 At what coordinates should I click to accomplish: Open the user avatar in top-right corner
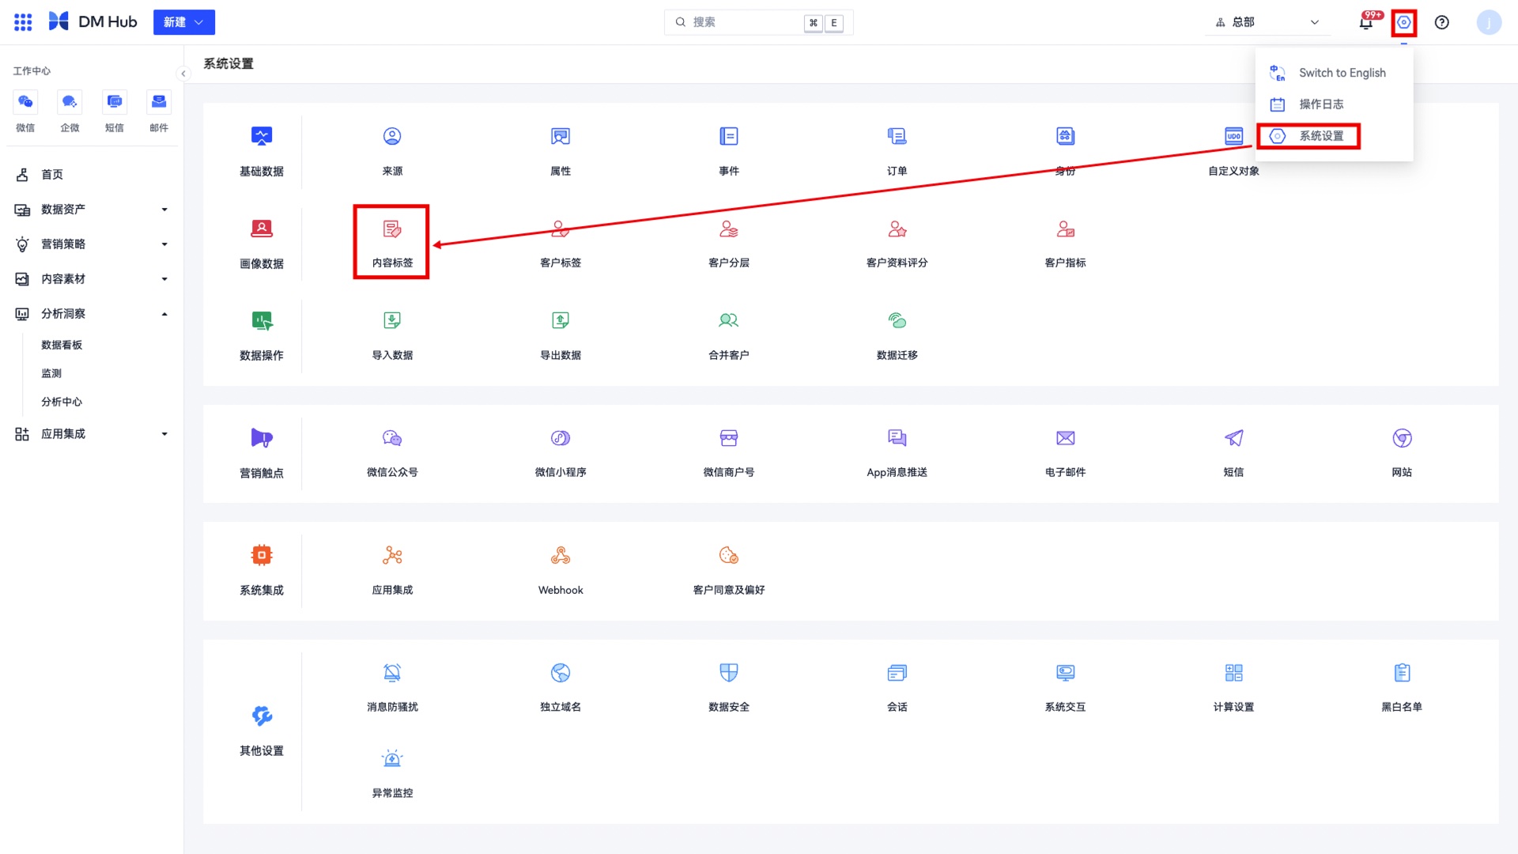coord(1490,22)
